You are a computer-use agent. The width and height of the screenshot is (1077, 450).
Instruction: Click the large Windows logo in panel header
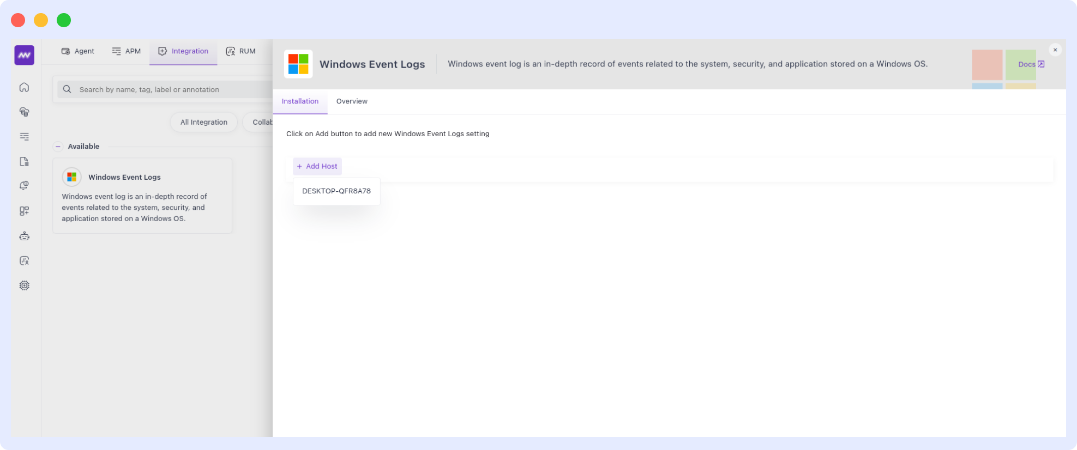point(298,64)
